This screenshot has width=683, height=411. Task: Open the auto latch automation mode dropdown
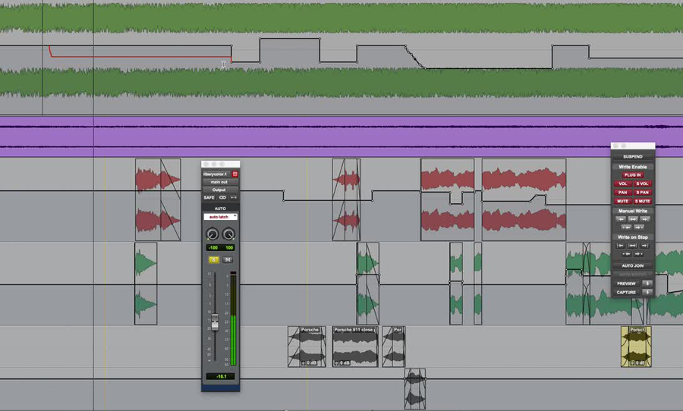coord(220,217)
